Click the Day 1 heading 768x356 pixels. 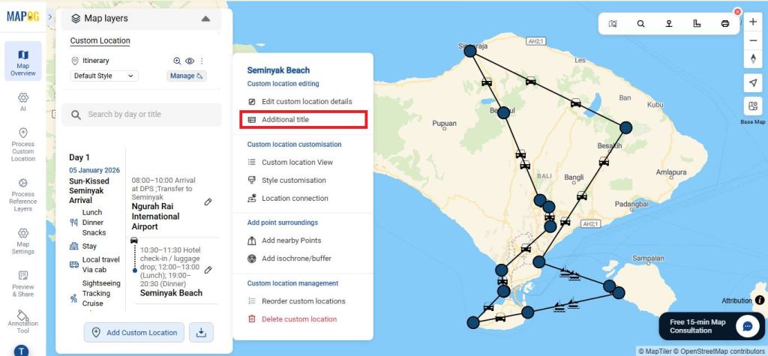(x=79, y=157)
